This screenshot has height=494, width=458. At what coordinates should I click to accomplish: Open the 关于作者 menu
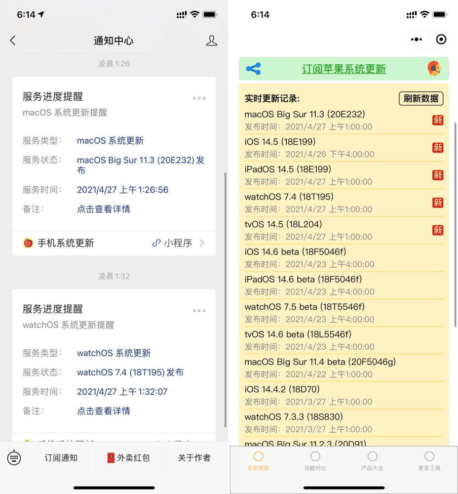(x=194, y=458)
